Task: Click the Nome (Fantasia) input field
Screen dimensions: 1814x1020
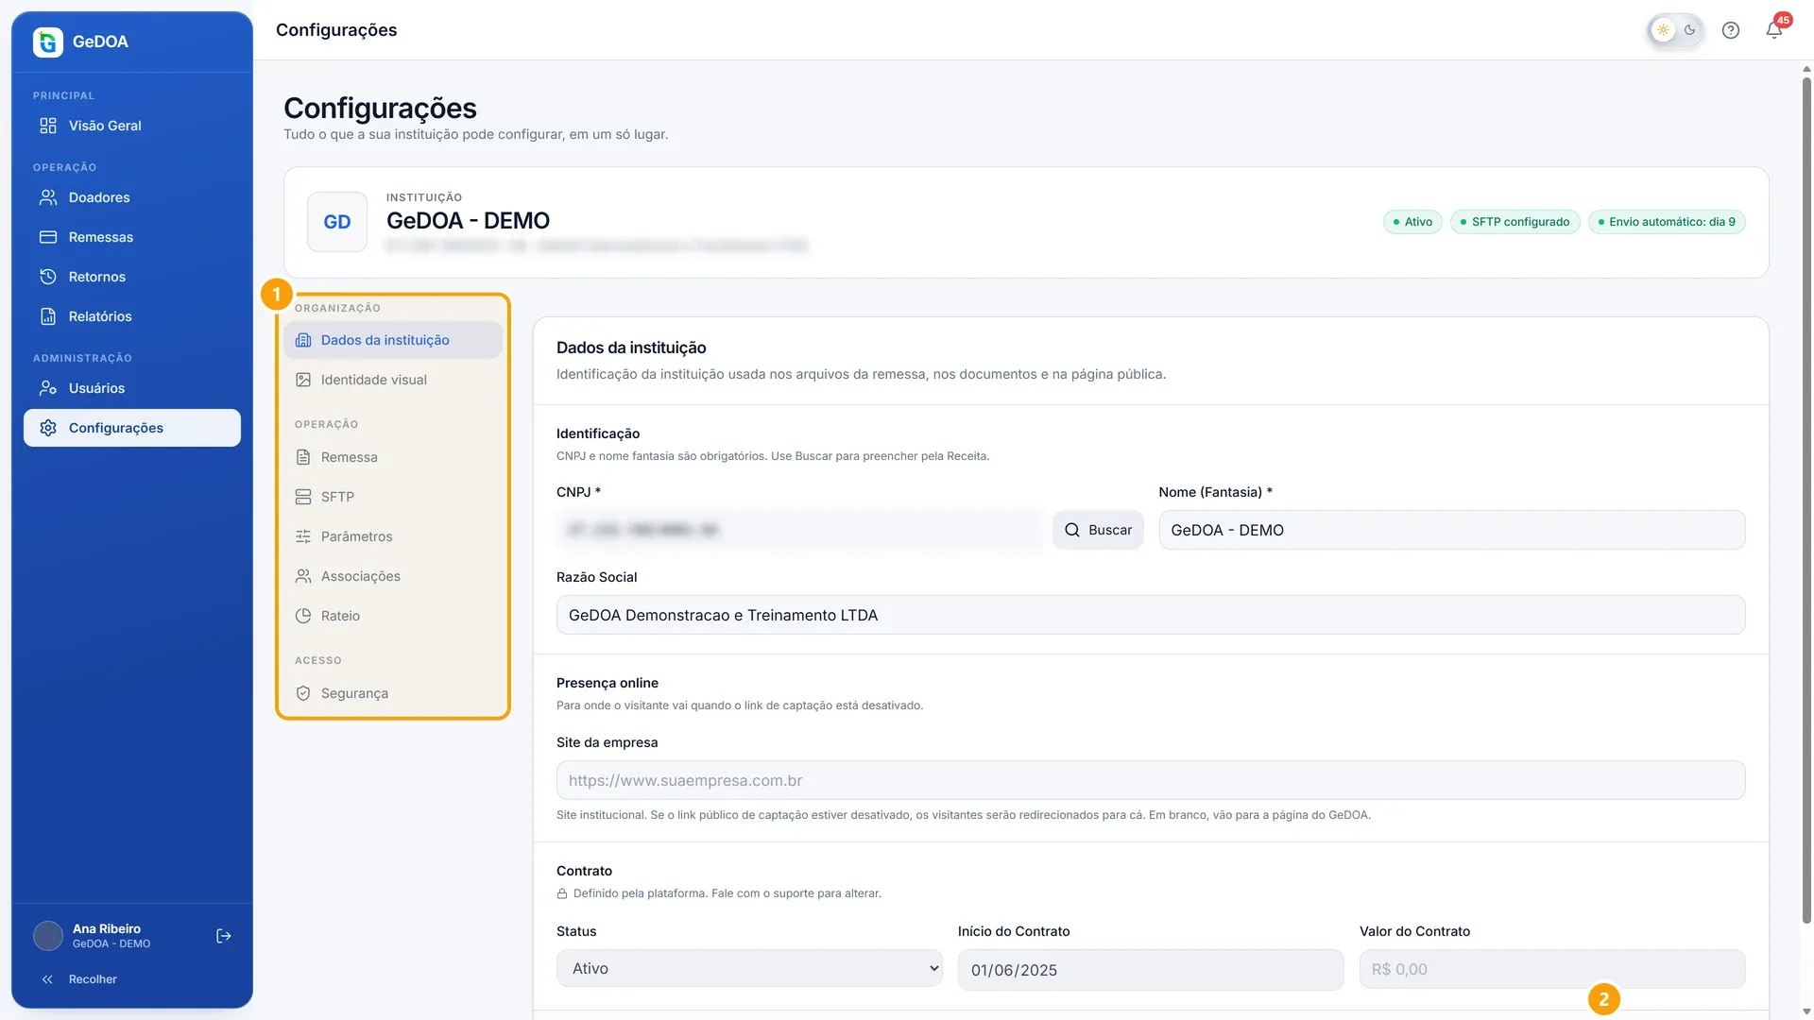Action: tap(1452, 530)
